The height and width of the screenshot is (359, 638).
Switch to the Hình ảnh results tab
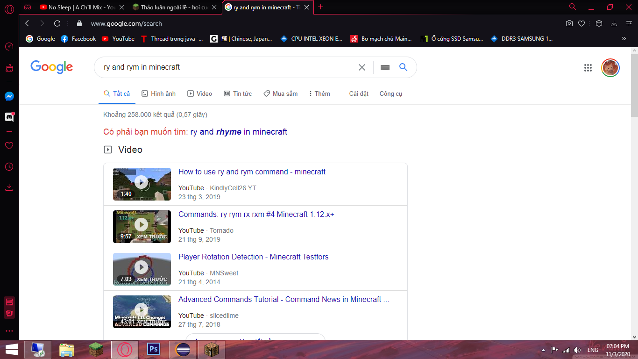tap(159, 93)
